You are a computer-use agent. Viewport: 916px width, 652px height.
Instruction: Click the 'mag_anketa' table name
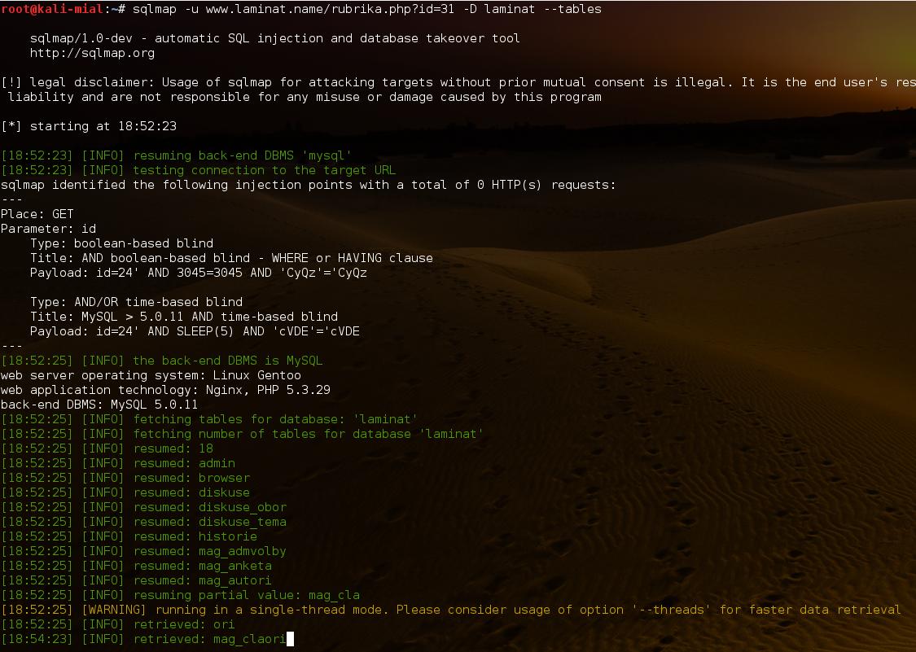(x=235, y=566)
